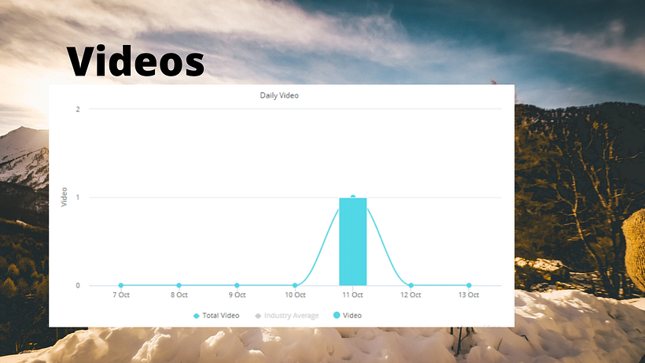645x363 pixels.
Task: Click the 11 Oct axis label
Action: point(353,294)
